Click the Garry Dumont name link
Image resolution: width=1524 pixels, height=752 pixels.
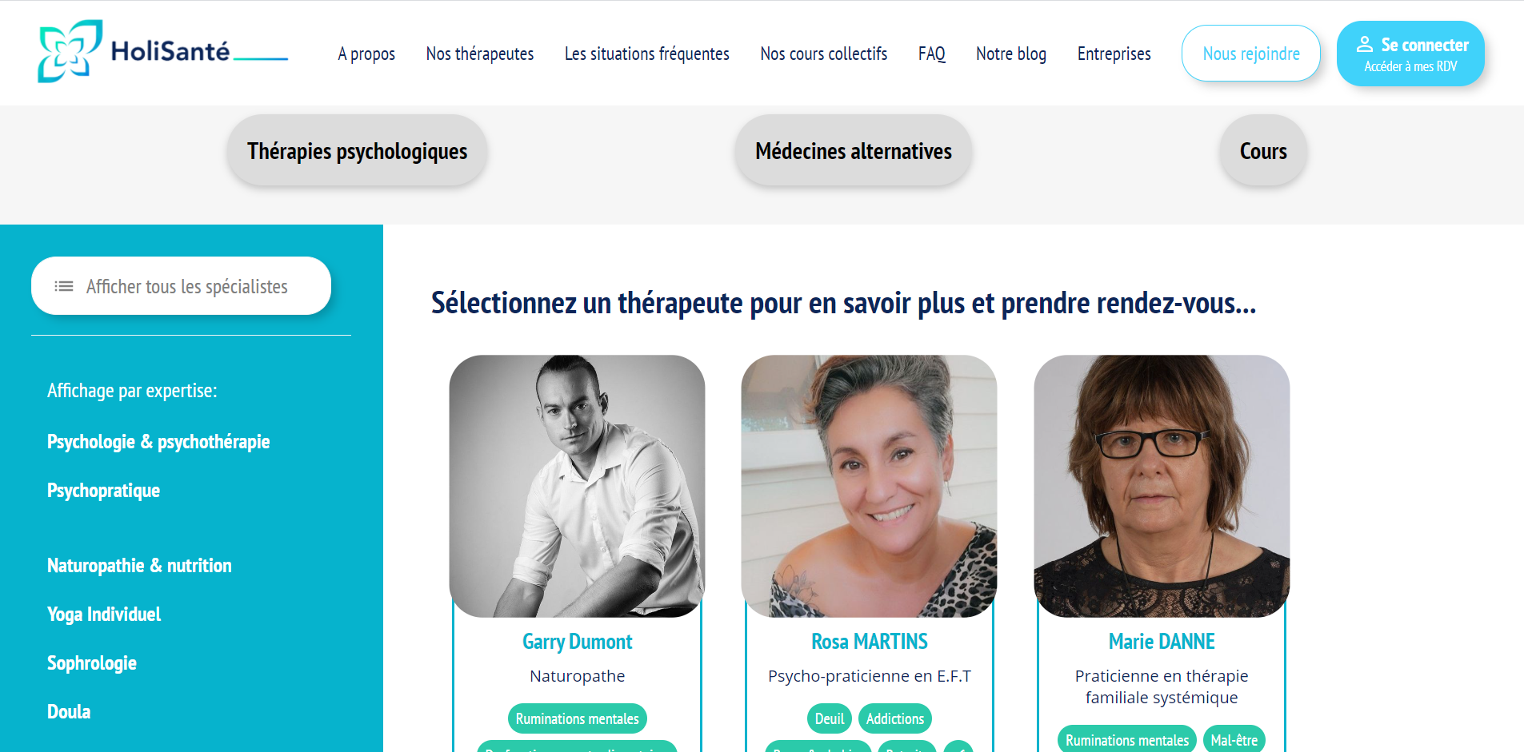coord(577,642)
